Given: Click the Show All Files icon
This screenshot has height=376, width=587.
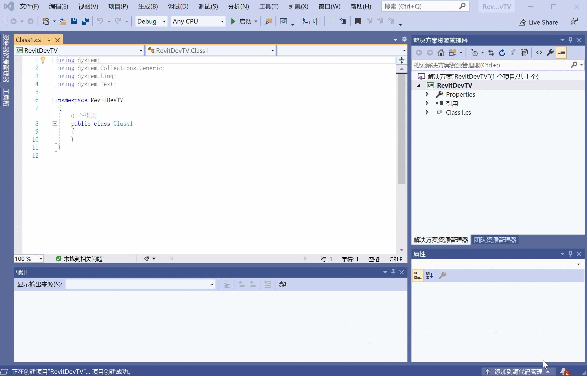Looking at the screenshot, I should (524, 53).
